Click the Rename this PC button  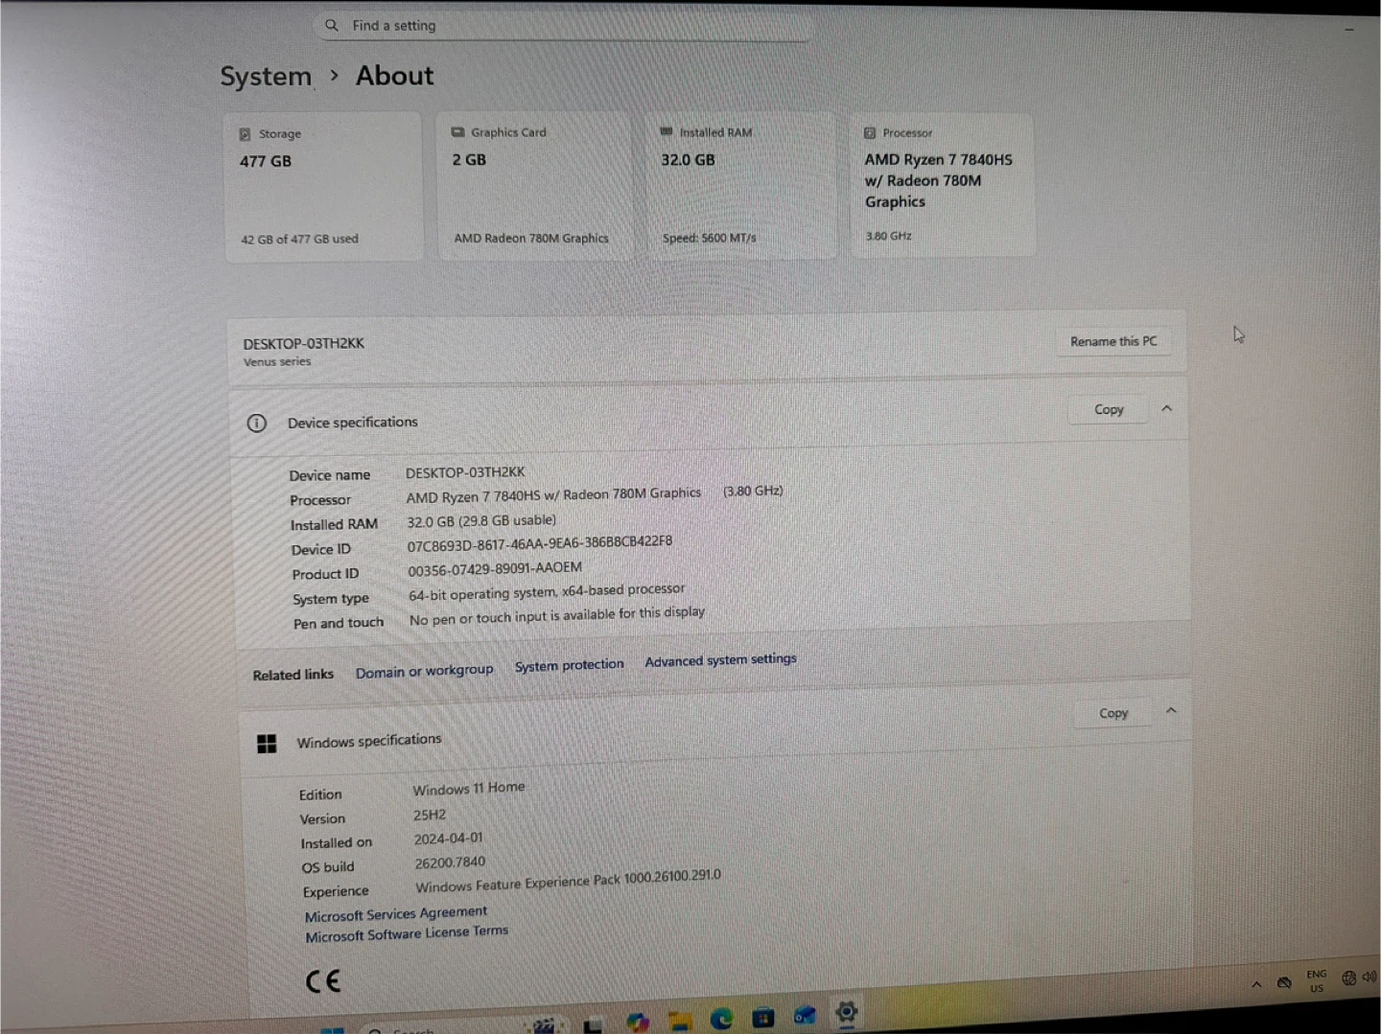pos(1113,341)
